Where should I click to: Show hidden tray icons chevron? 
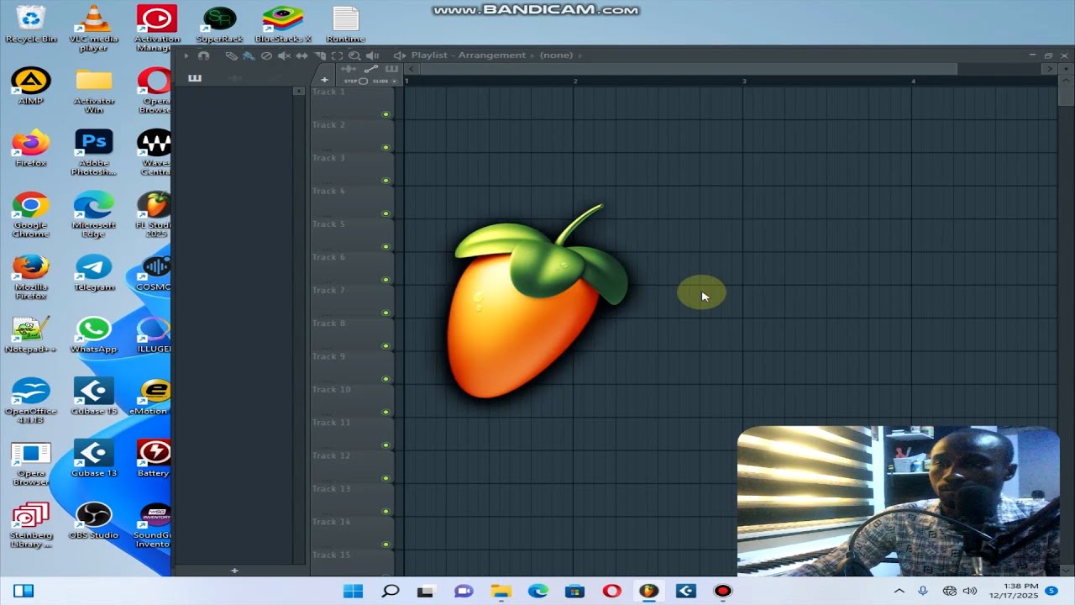tap(899, 591)
